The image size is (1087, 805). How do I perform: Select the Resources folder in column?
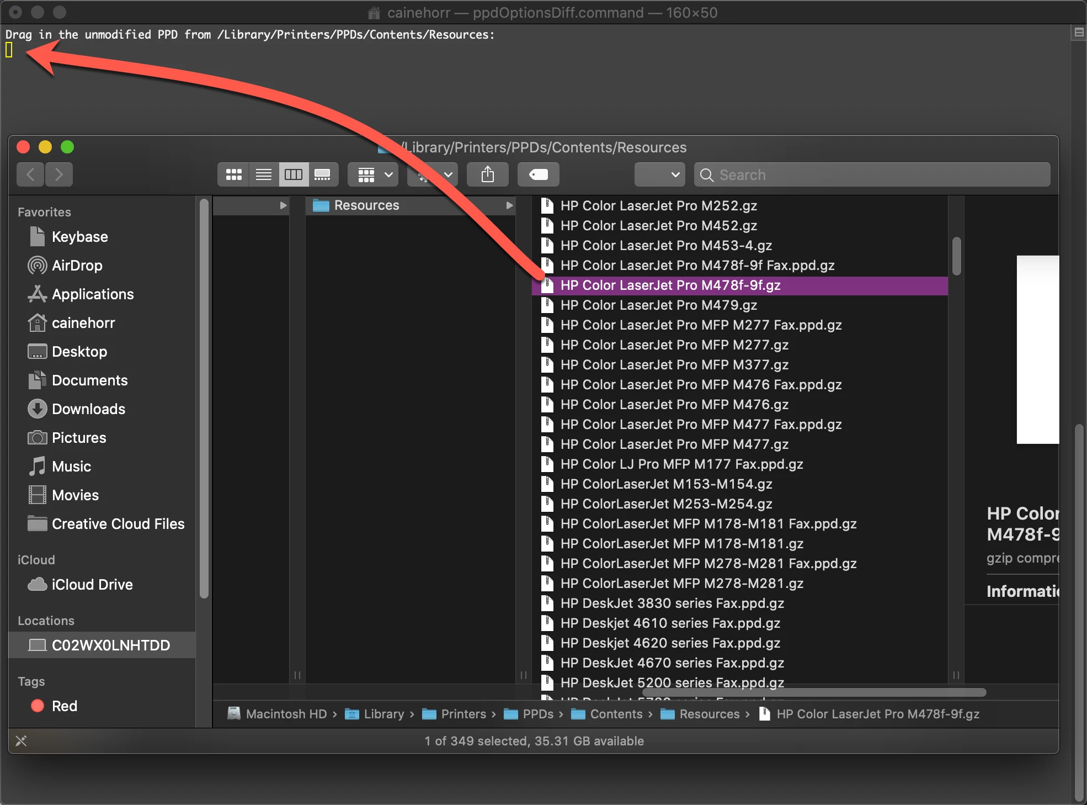click(410, 205)
